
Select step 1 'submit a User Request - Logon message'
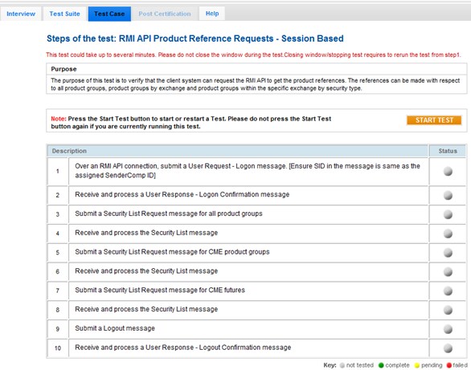point(248,171)
